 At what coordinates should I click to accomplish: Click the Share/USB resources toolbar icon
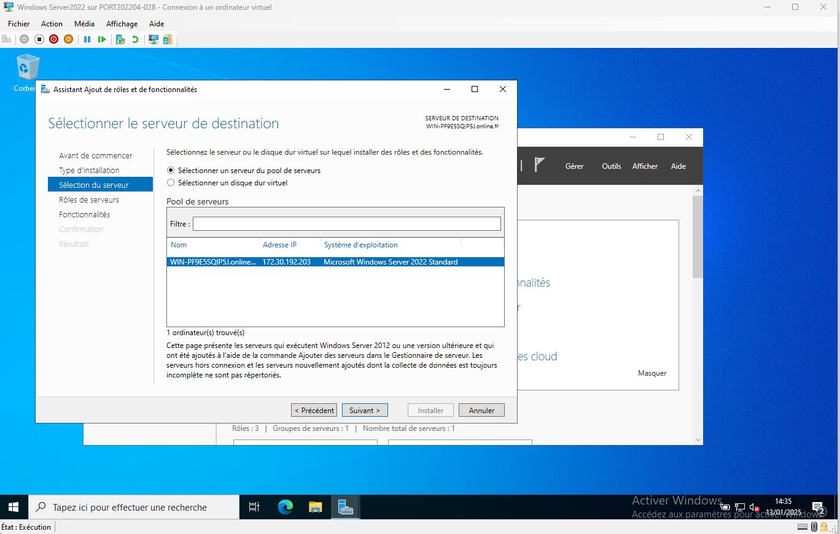pos(168,39)
